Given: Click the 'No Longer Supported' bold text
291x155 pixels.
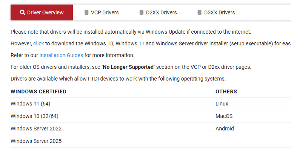Looking at the screenshot, I should click(x=128, y=67).
